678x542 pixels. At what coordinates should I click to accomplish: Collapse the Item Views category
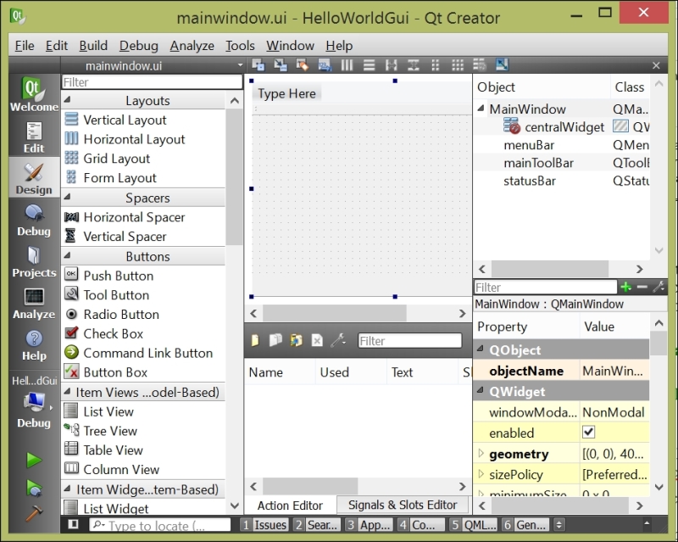[68, 392]
